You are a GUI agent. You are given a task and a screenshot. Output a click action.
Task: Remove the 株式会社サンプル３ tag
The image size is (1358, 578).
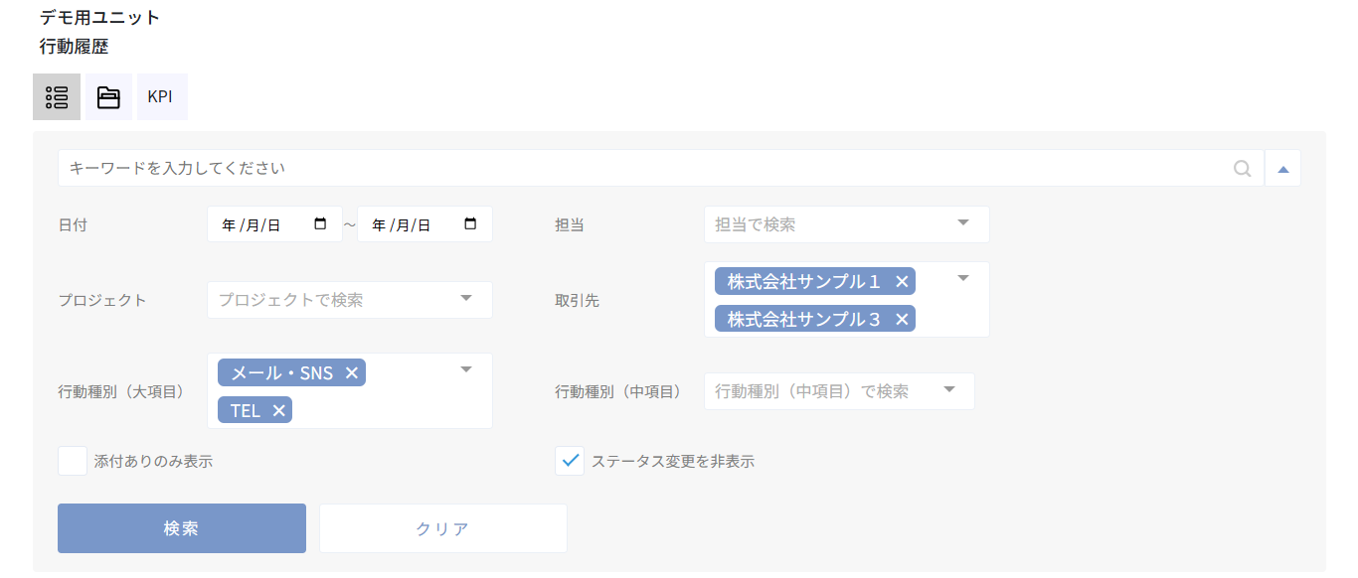(x=901, y=319)
